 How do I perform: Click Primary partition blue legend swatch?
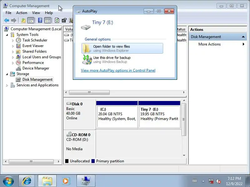pyautogui.click(x=93, y=161)
